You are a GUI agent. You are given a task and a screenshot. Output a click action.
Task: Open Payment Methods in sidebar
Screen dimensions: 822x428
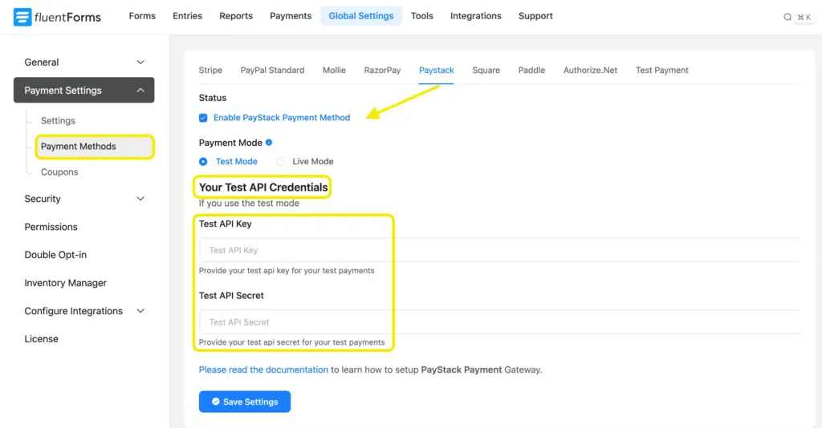point(95,147)
